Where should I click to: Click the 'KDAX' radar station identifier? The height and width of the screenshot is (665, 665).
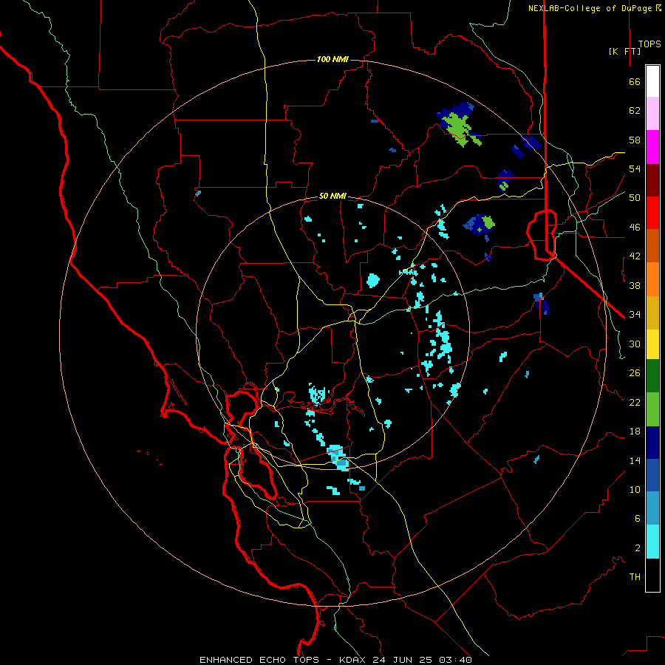[354, 660]
